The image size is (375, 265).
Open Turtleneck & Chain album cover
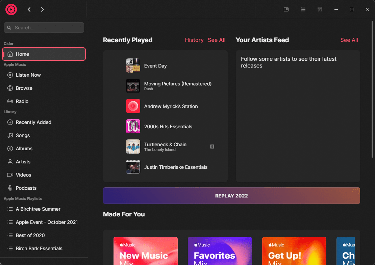(133, 147)
